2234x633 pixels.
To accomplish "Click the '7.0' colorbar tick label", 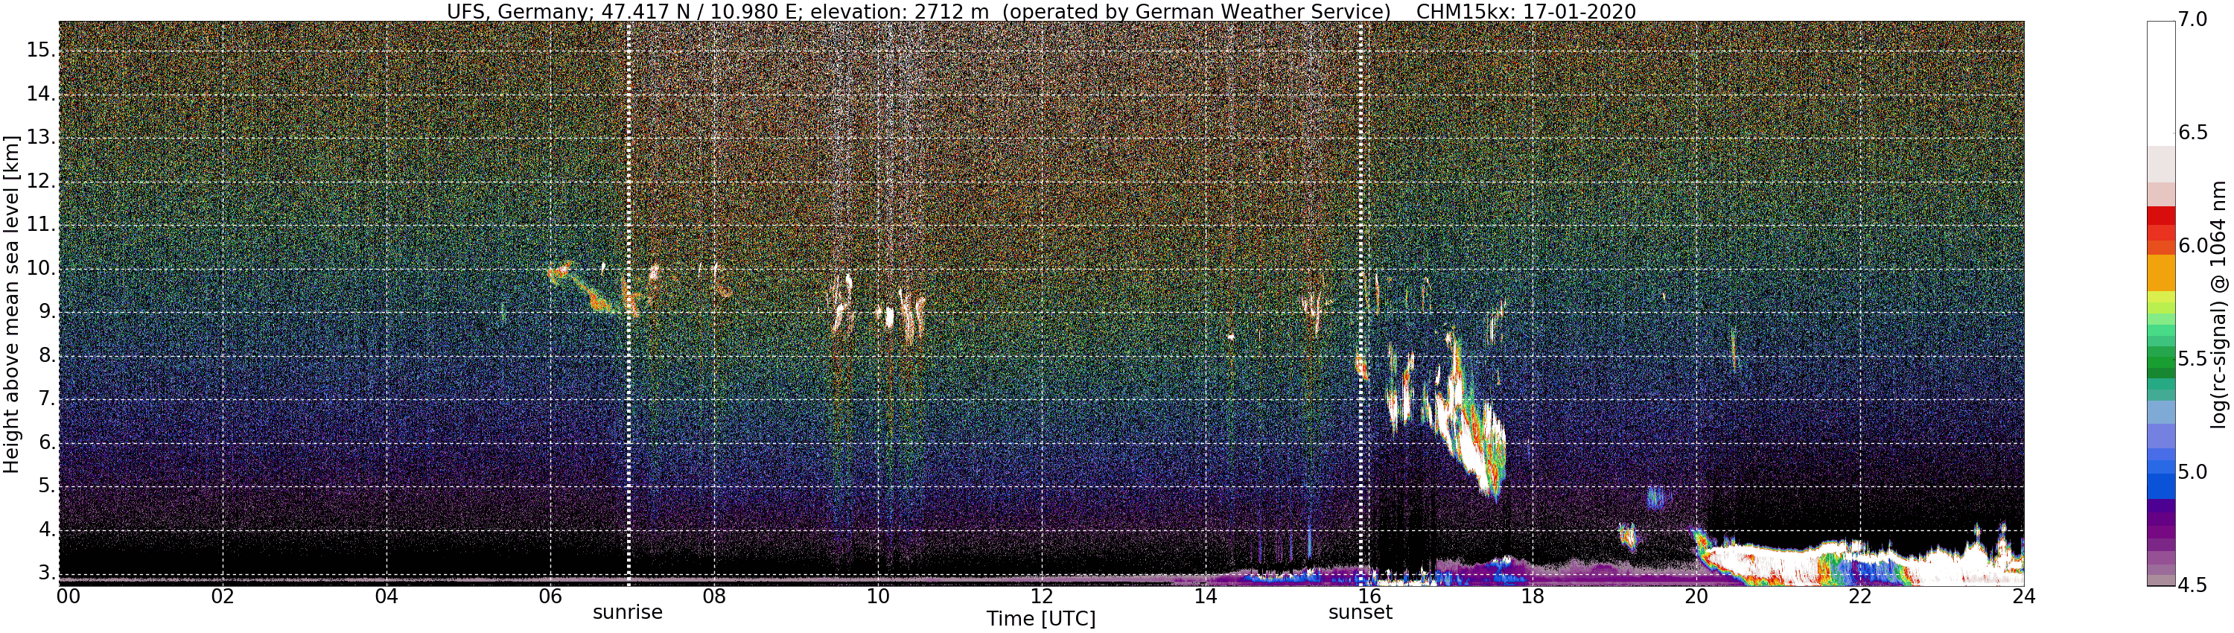I will tap(2193, 20).
